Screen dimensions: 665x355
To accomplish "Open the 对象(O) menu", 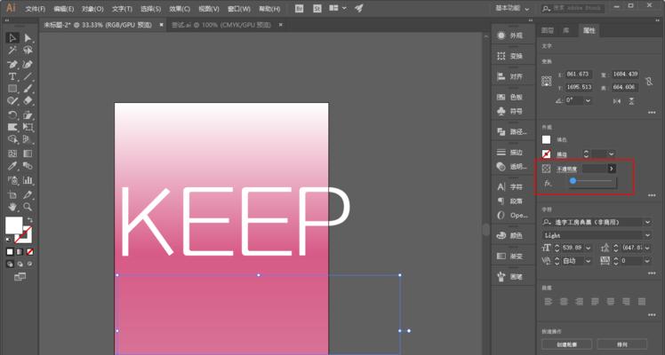I will [92, 9].
